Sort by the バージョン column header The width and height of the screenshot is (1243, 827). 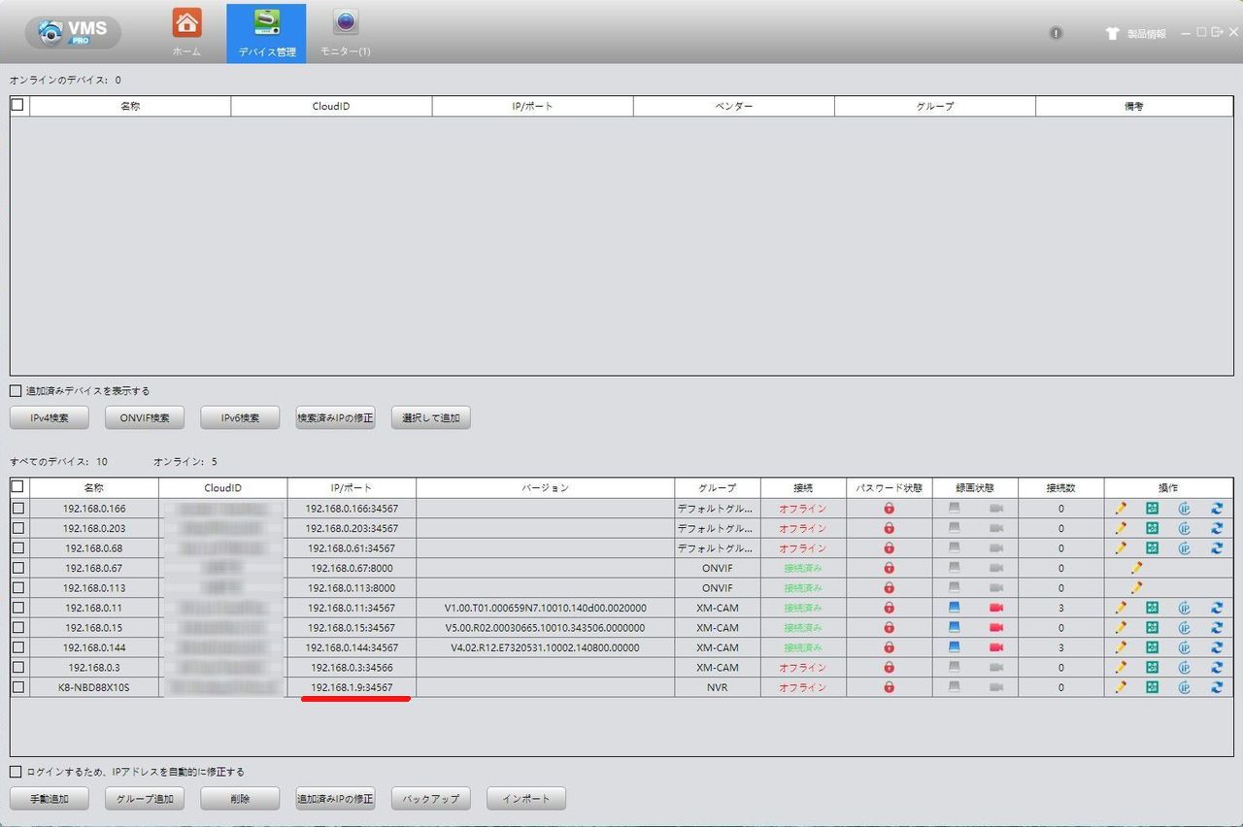(x=545, y=488)
